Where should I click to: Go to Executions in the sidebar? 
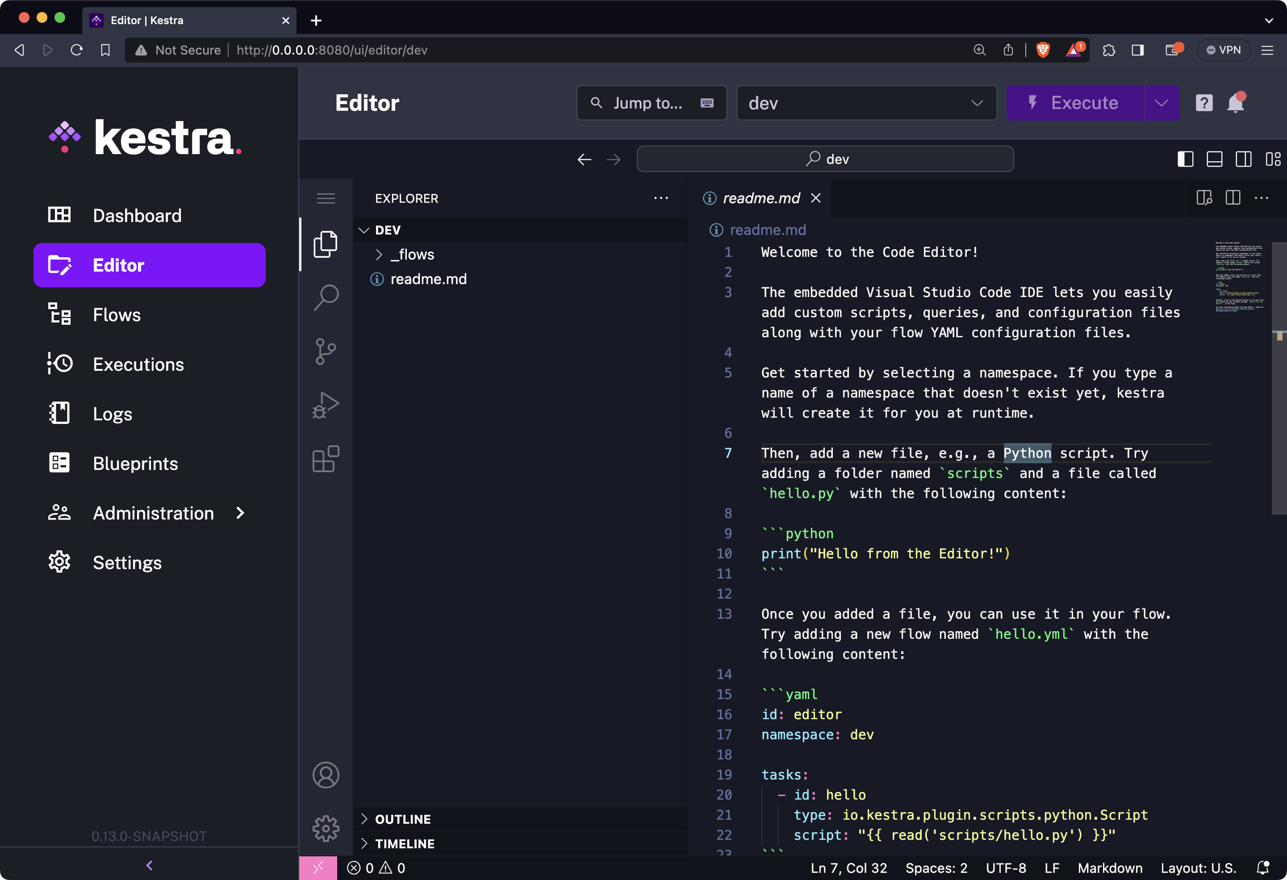[138, 365]
